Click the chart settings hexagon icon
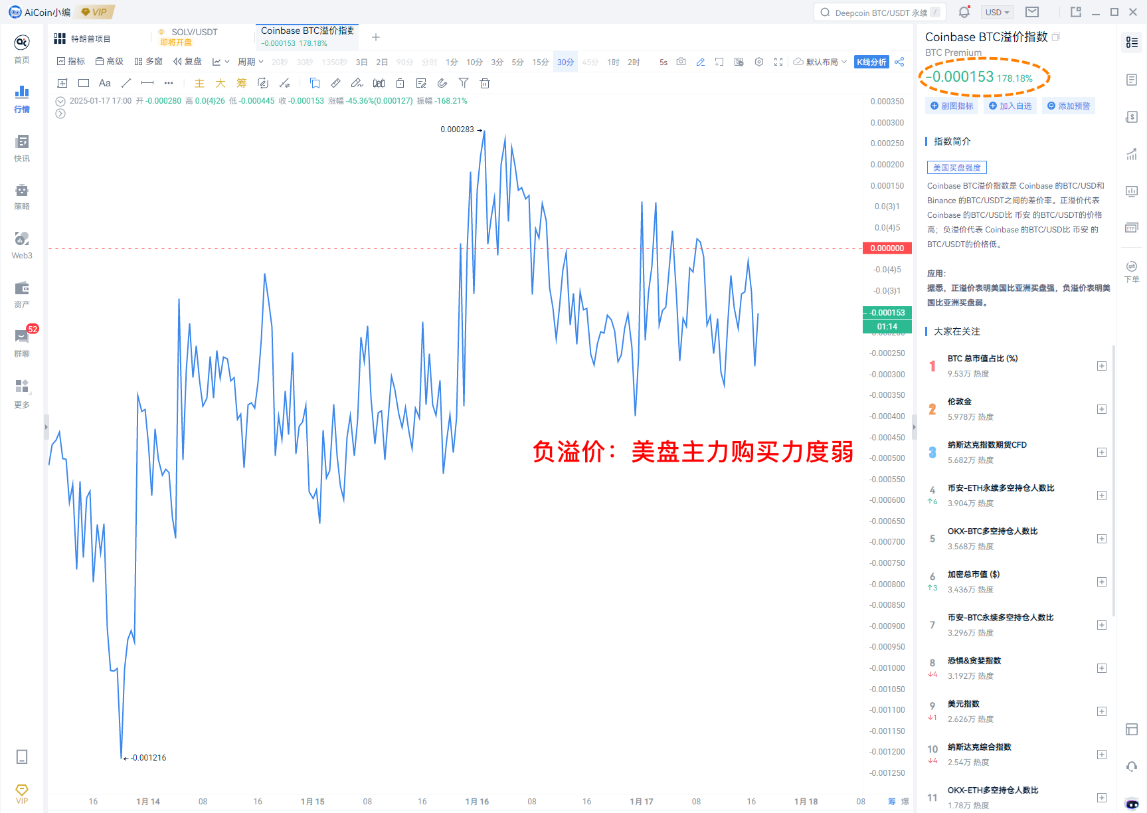Image resolution: width=1147 pixels, height=813 pixels. [x=758, y=62]
